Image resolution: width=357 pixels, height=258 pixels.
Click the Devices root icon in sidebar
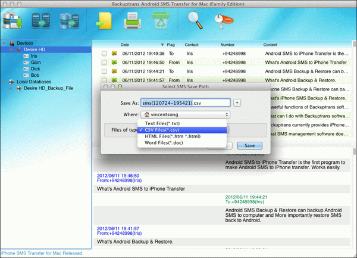(12, 43)
